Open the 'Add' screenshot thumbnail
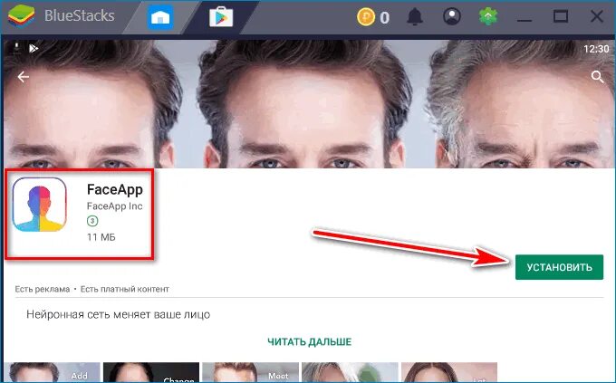This screenshot has width=616, height=383. click(x=52, y=371)
